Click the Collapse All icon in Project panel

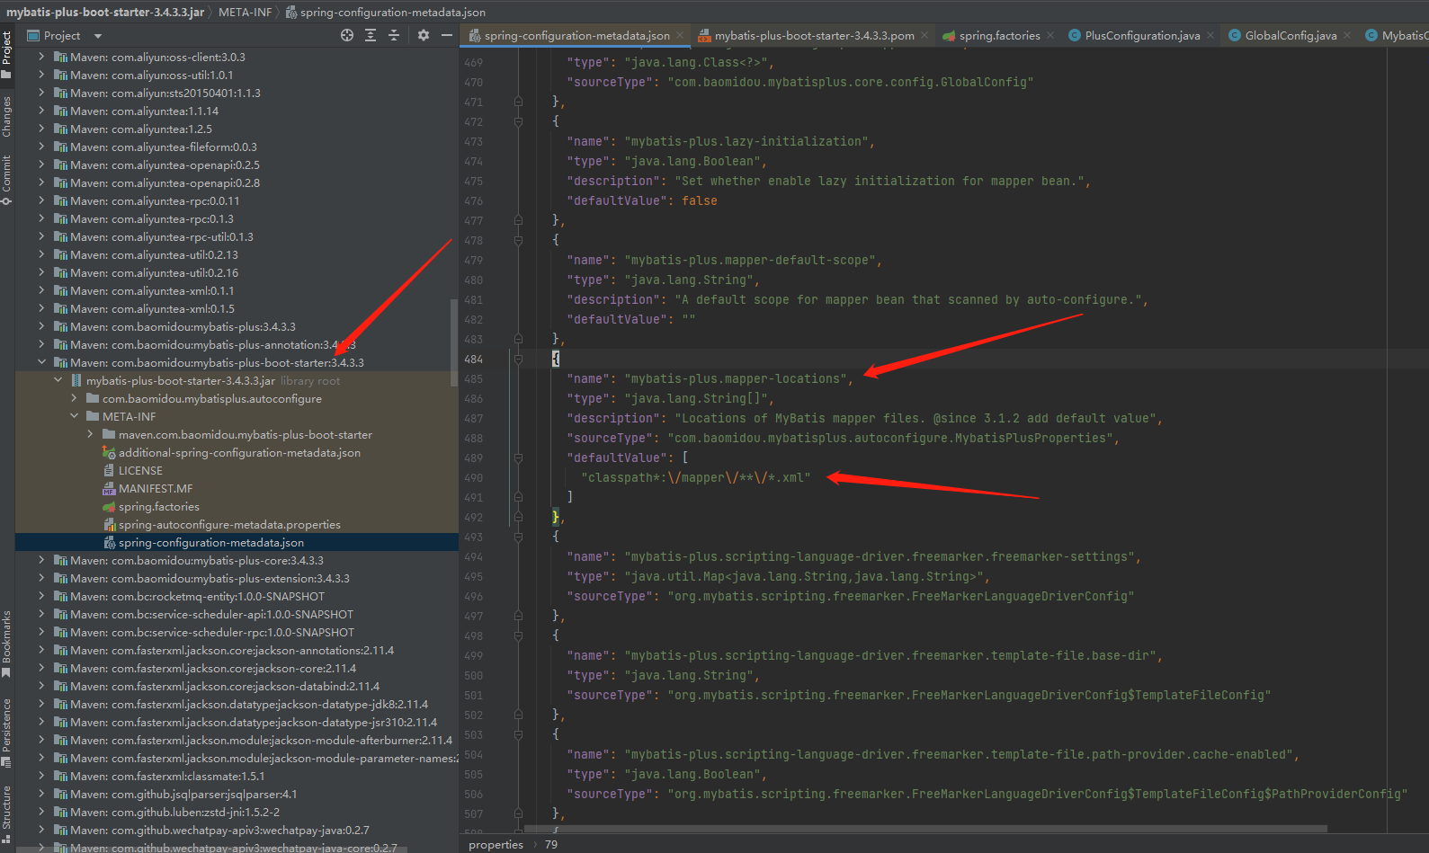coord(394,35)
